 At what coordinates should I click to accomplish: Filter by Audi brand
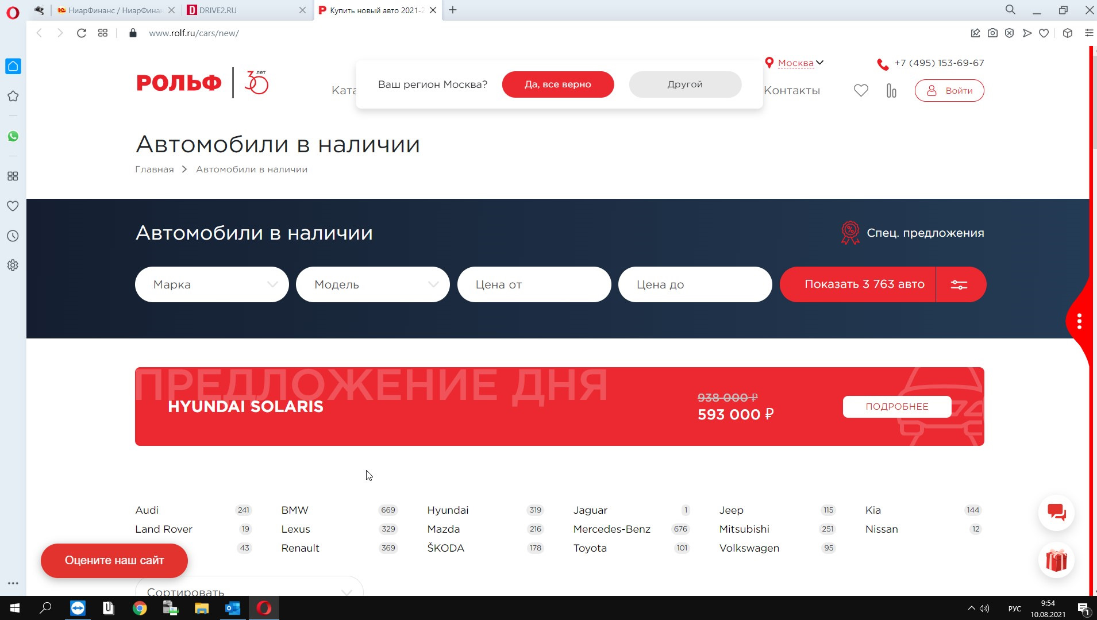pos(147,510)
